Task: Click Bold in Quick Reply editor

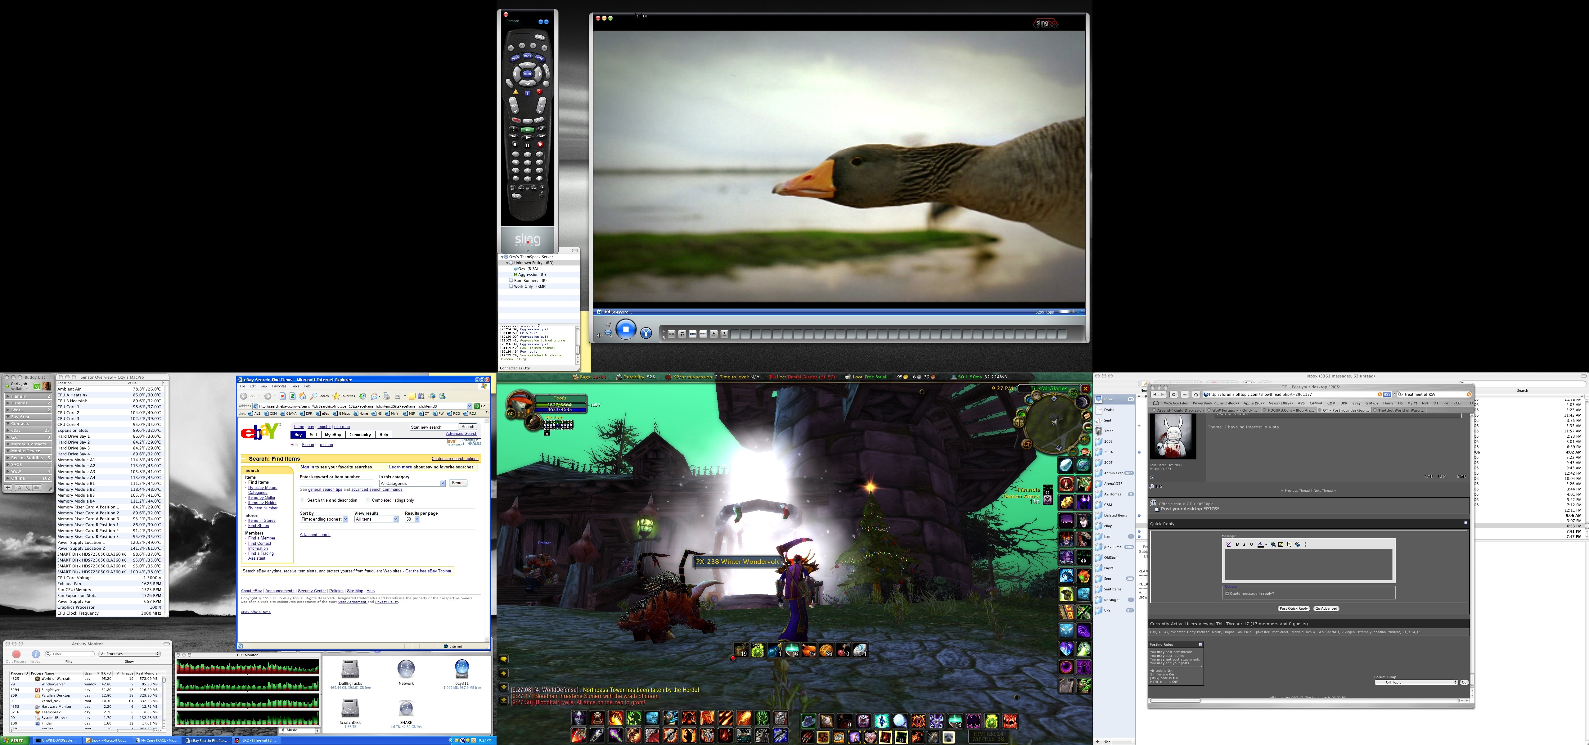Action: pos(1237,544)
